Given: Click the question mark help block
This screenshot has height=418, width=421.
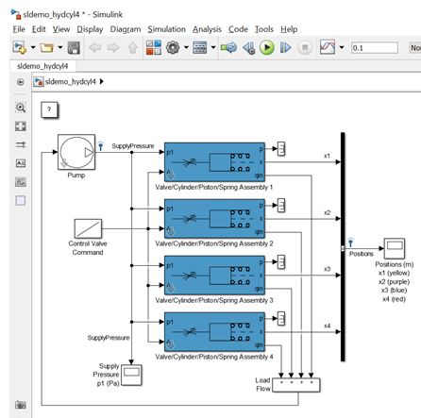Looking at the screenshot, I should click(x=49, y=109).
